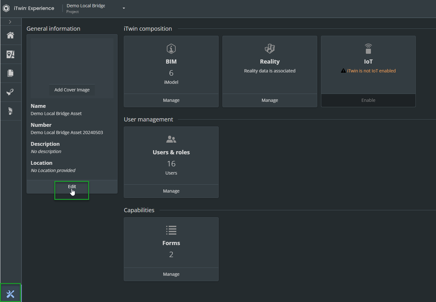Click the Description field label
The height and width of the screenshot is (302, 436).
click(x=45, y=144)
